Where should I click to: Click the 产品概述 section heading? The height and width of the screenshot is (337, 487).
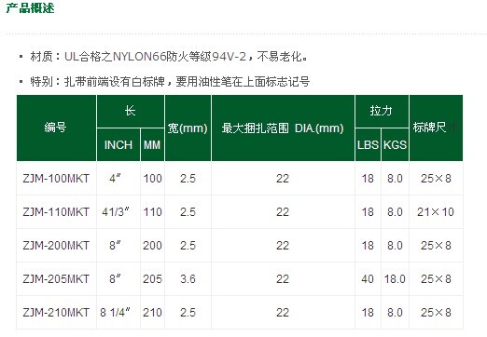(30, 7)
